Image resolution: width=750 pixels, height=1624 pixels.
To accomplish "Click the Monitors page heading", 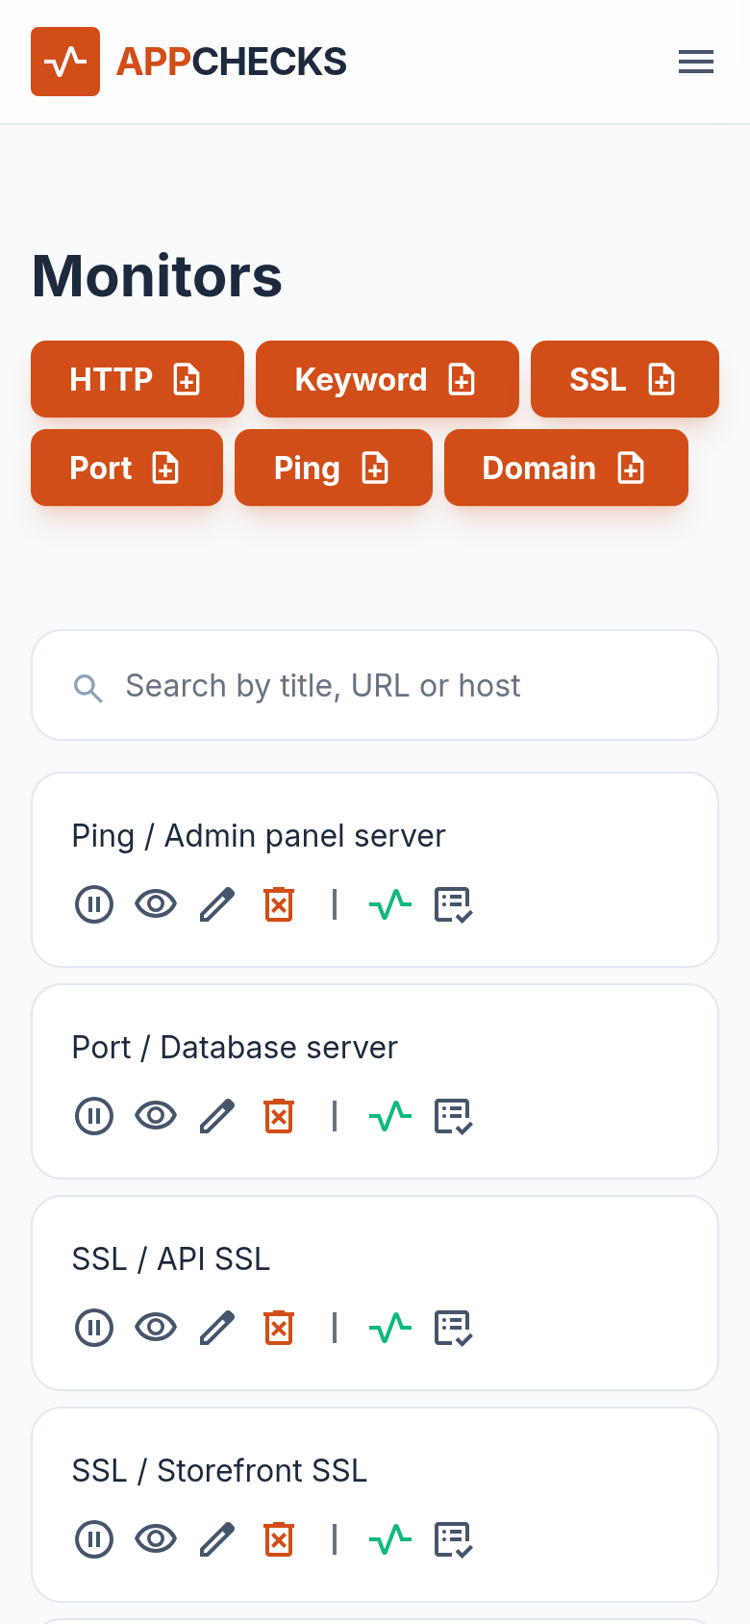I will [x=157, y=276].
